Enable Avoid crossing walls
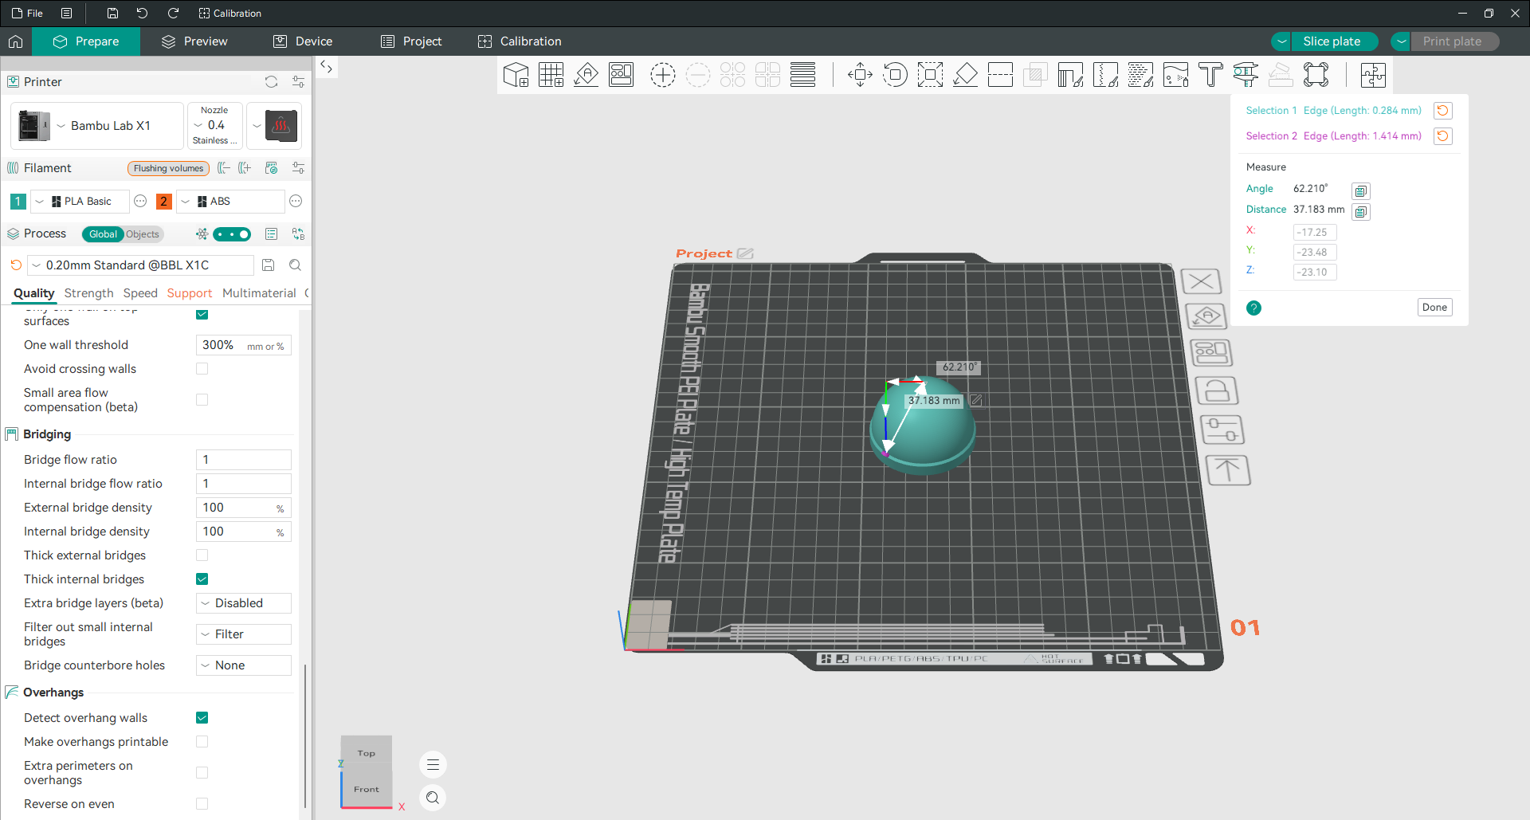The image size is (1530, 820). point(202,369)
